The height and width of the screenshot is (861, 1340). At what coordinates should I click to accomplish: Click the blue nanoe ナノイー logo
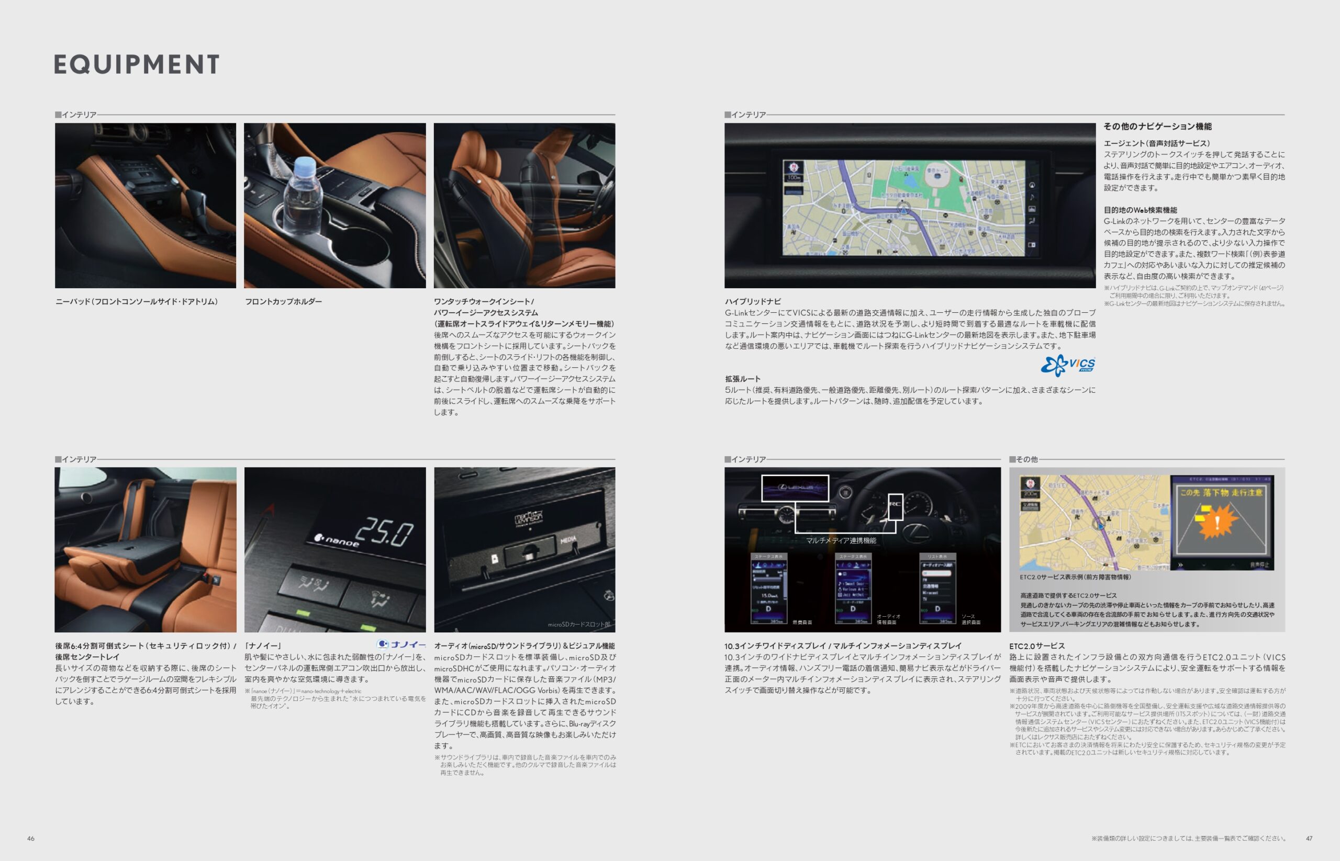click(401, 644)
